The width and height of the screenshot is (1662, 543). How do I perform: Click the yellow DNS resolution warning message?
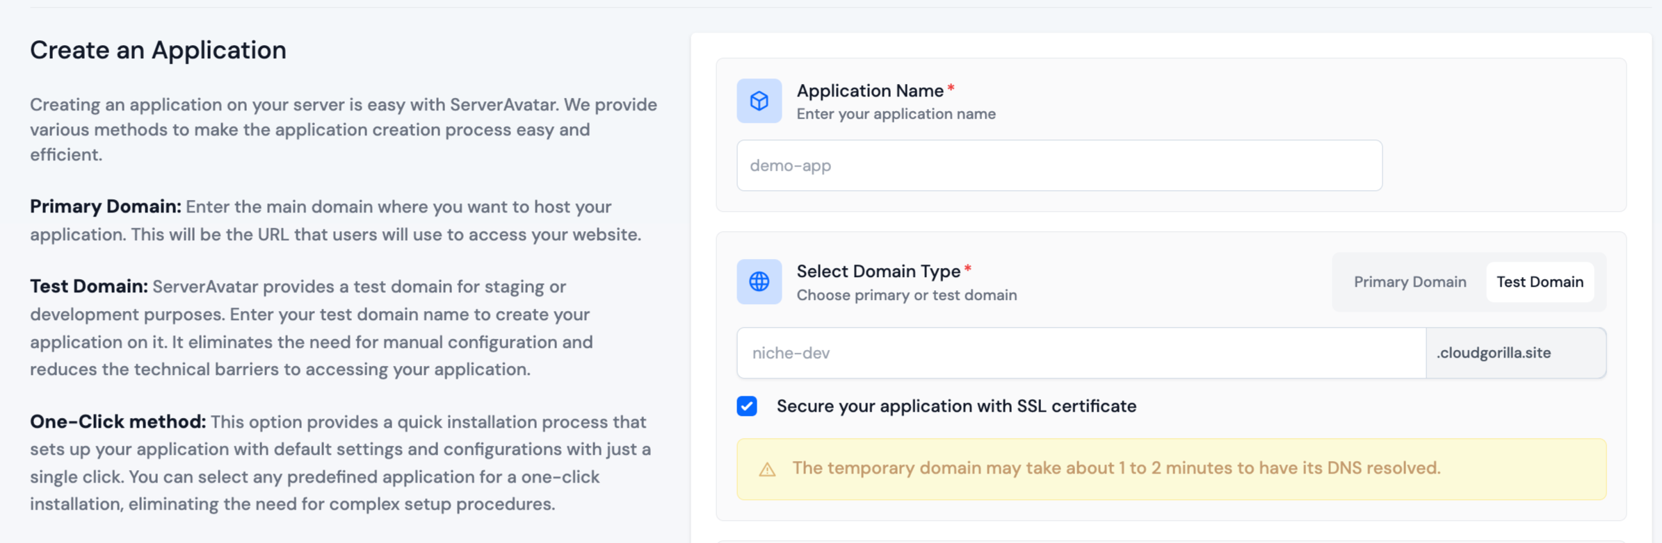point(1115,468)
